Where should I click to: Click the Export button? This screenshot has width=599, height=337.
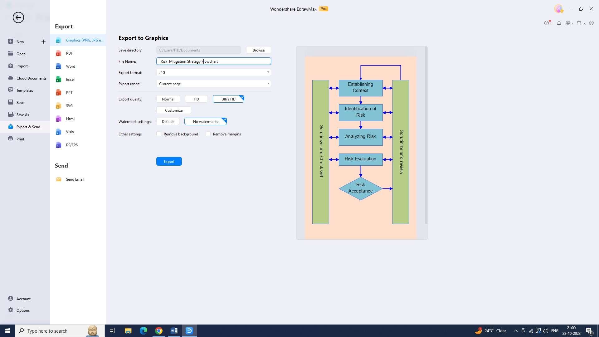coord(169,161)
